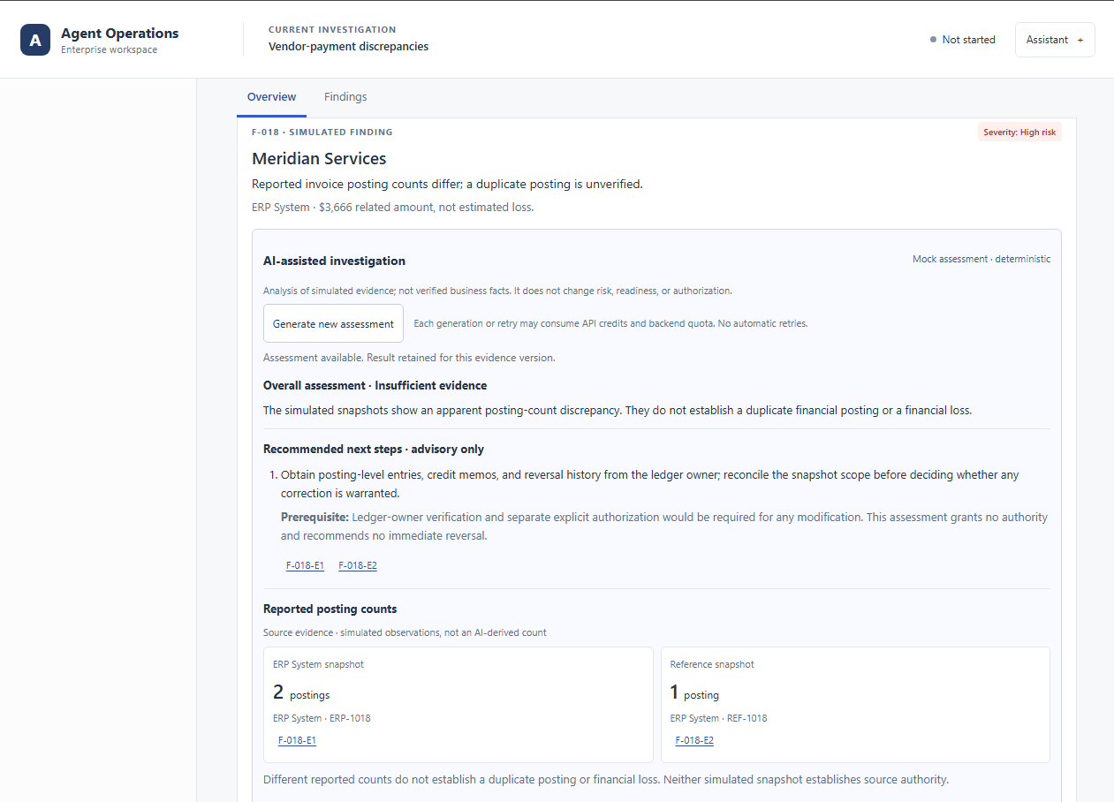Viewport: 1114px width, 802px height.
Task: Click Generate new assessment
Action: [333, 323]
